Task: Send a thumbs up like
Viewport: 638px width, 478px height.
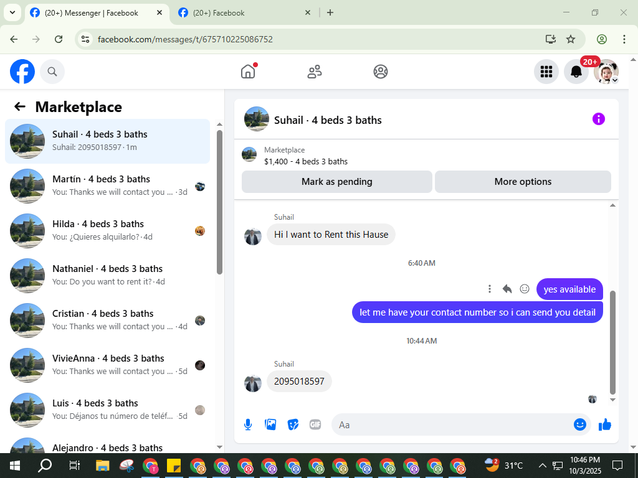Action: [x=605, y=424]
